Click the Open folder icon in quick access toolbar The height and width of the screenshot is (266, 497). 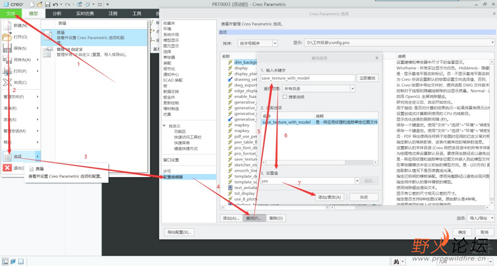[40, 5]
